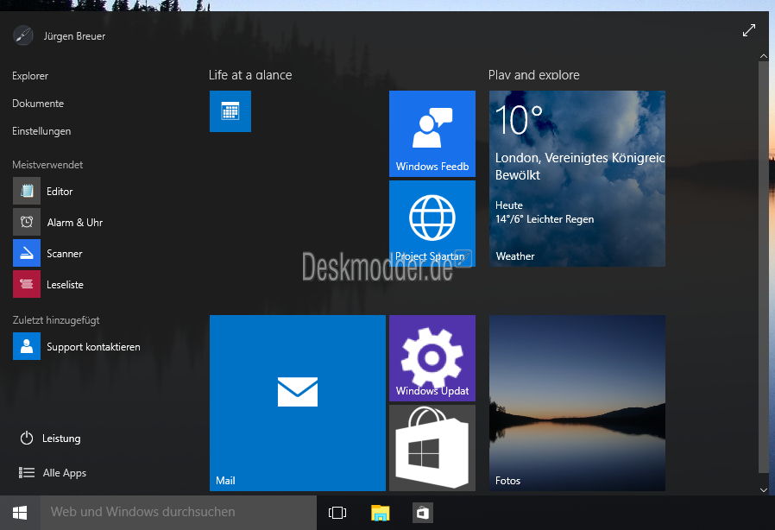Click the tile area vertical scrollbar thumb
The width and height of the screenshot is (775, 530).
764,267
